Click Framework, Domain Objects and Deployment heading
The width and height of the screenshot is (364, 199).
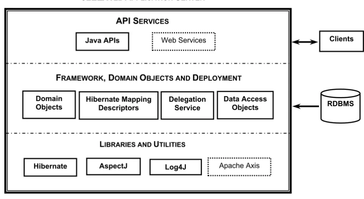click(149, 78)
